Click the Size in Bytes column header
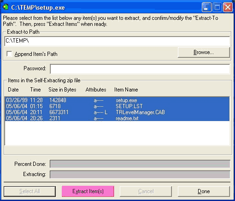The width and height of the screenshot is (235, 201). (x=62, y=90)
